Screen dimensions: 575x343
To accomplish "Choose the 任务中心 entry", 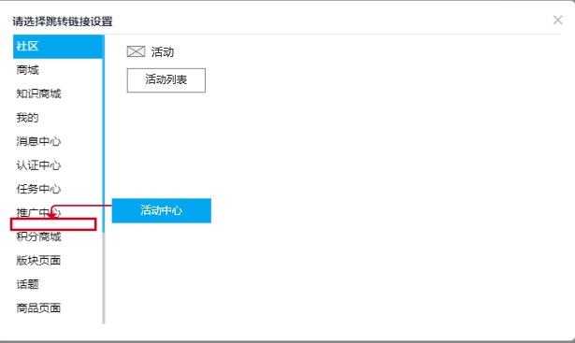I will coord(38,189).
